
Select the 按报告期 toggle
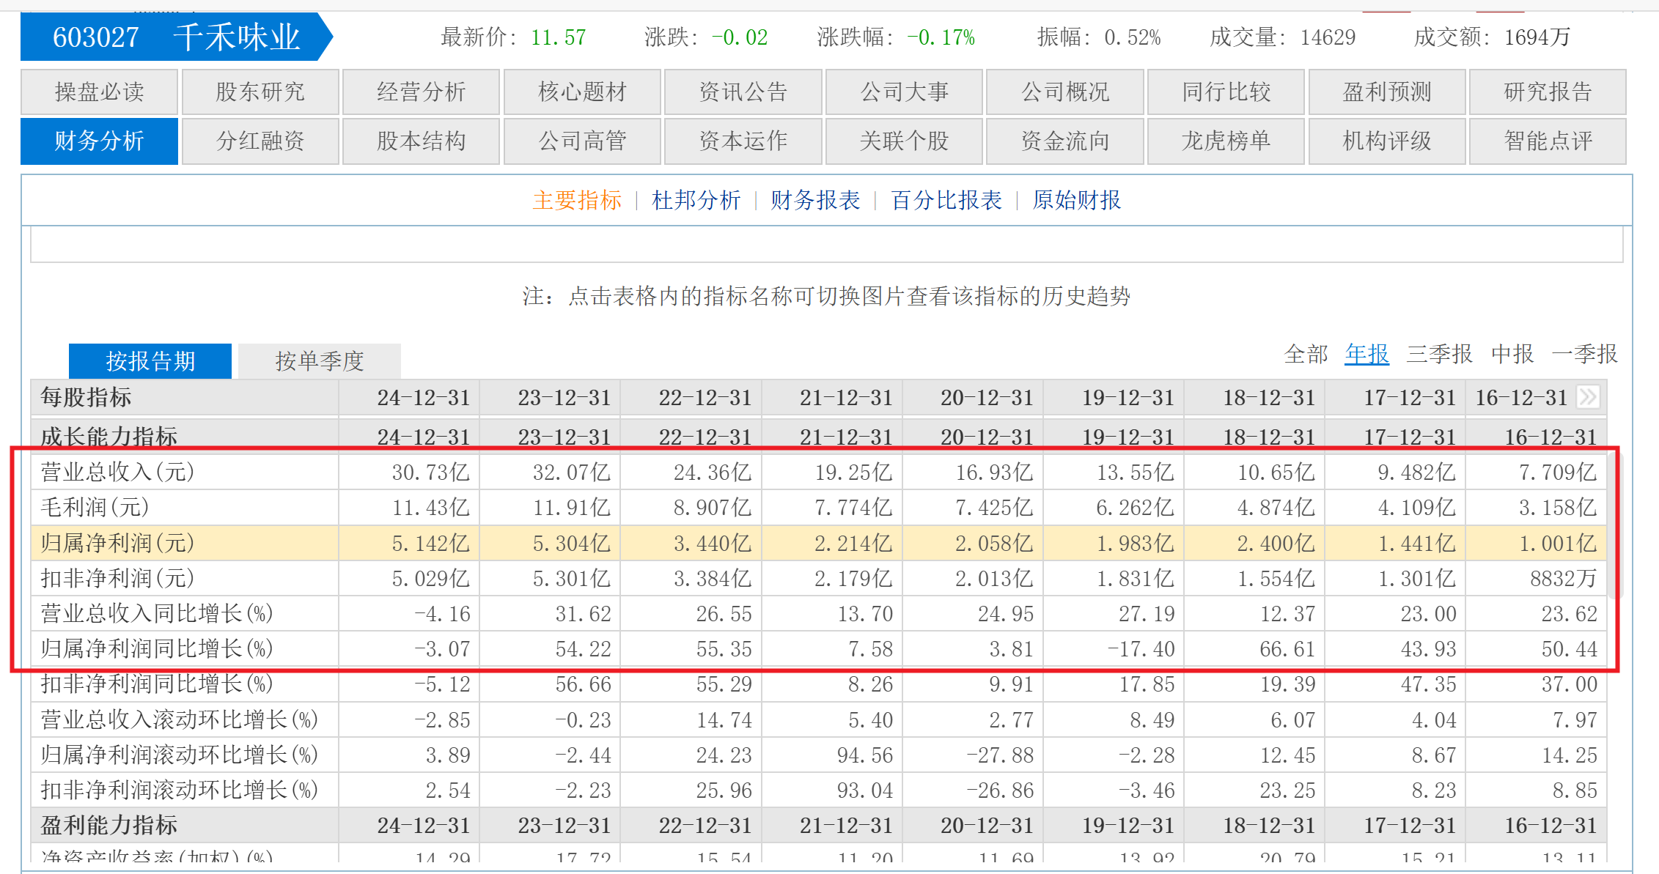click(x=150, y=361)
